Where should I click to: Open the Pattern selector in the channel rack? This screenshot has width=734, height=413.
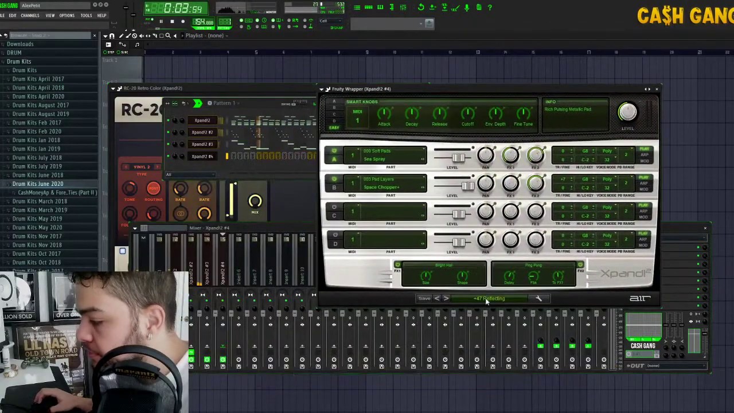[222, 103]
